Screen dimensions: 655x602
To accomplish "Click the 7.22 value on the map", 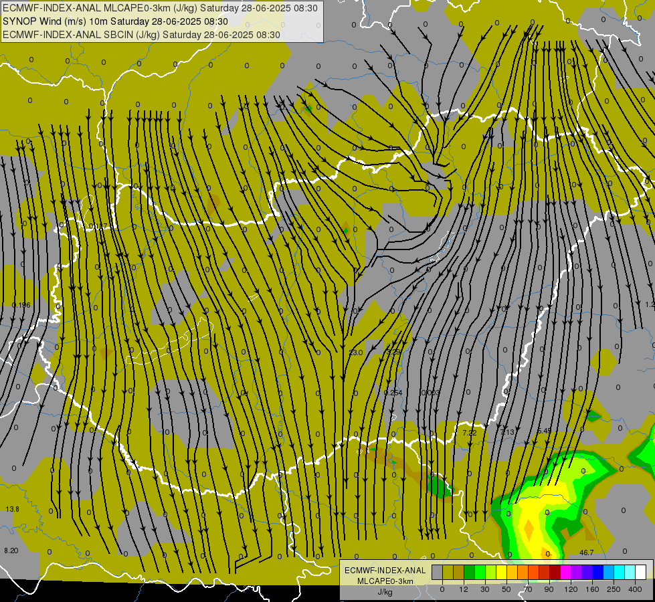I will point(470,432).
